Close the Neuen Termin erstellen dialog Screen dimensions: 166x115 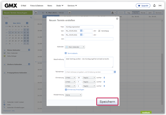click(117, 19)
